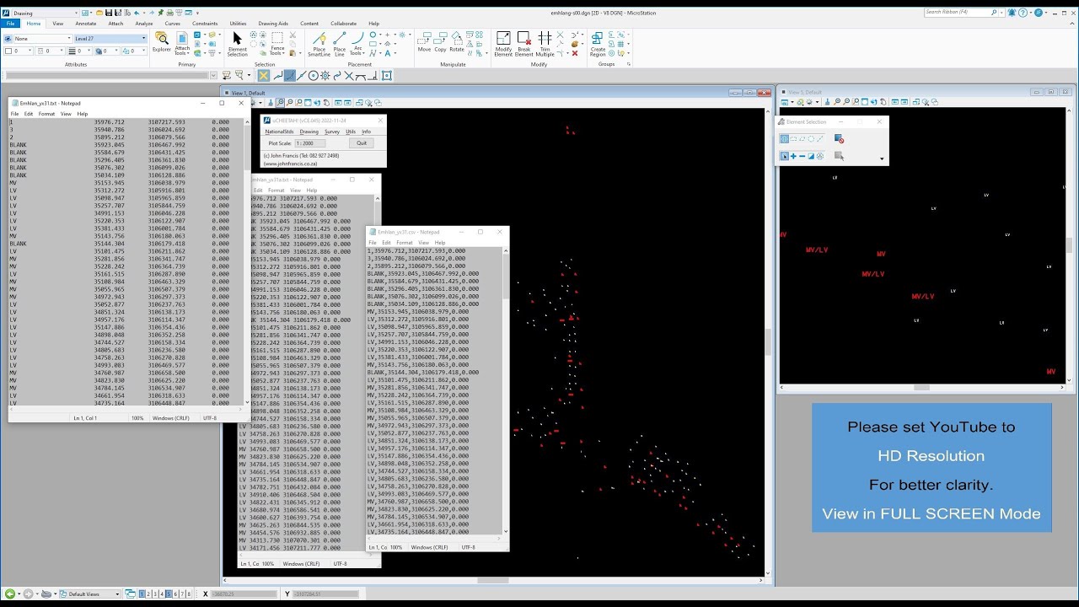Toggle view 7 button in status bar
The image size is (1079, 607).
[x=182, y=594]
